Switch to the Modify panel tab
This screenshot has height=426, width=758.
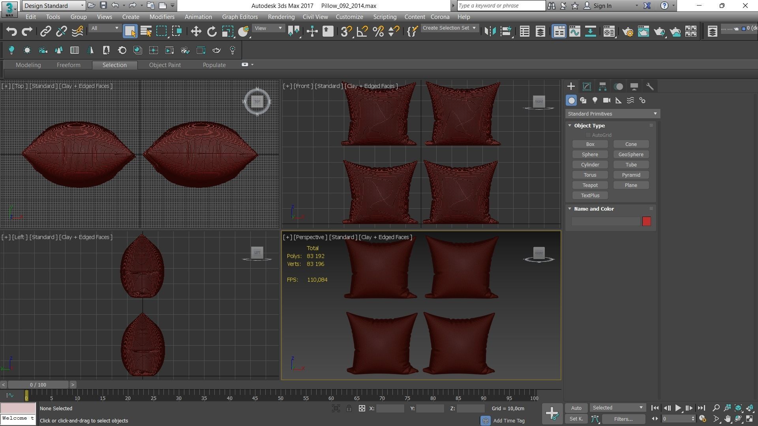[x=587, y=86]
